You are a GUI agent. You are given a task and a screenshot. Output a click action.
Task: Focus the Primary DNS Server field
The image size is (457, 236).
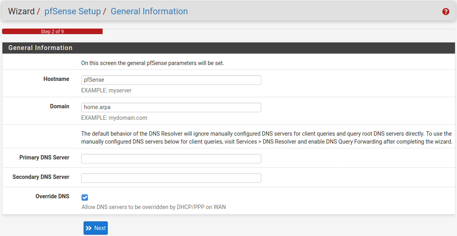(171, 158)
